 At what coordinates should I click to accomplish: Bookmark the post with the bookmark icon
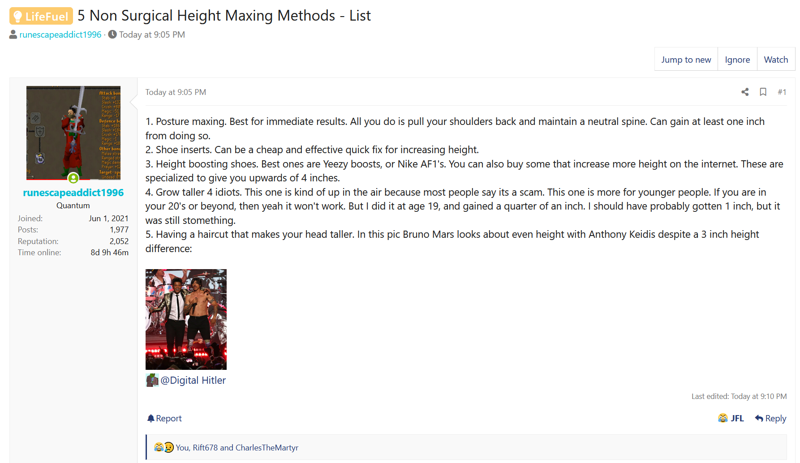763,92
